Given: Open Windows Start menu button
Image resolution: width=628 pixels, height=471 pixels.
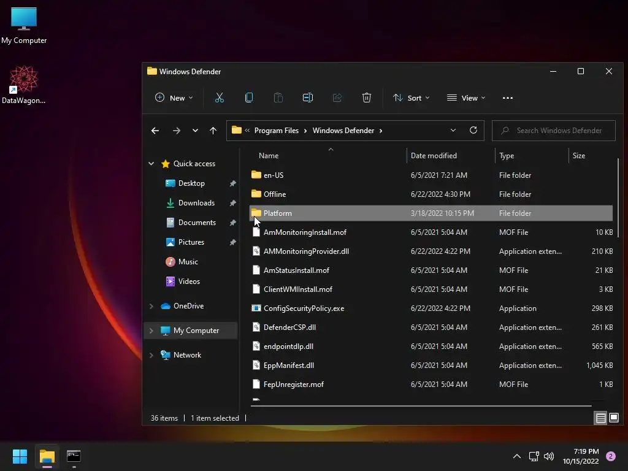Looking at the screenshot, I should (x=20, y=456).
